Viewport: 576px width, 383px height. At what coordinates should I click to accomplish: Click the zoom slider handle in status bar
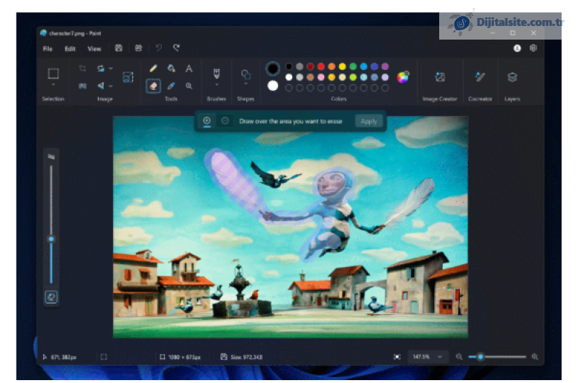coord(480,356)
